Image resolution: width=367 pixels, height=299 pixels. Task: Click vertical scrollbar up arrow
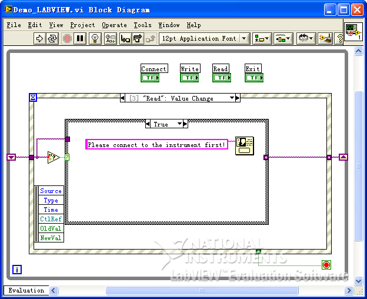(x=358, y=51)
